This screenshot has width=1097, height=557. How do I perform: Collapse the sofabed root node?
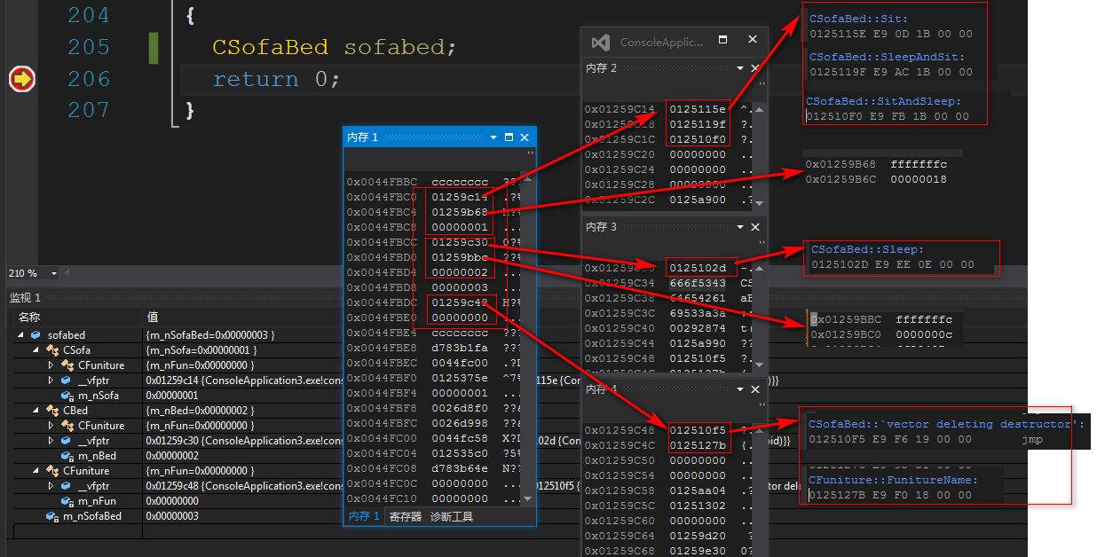pos(20,335)
